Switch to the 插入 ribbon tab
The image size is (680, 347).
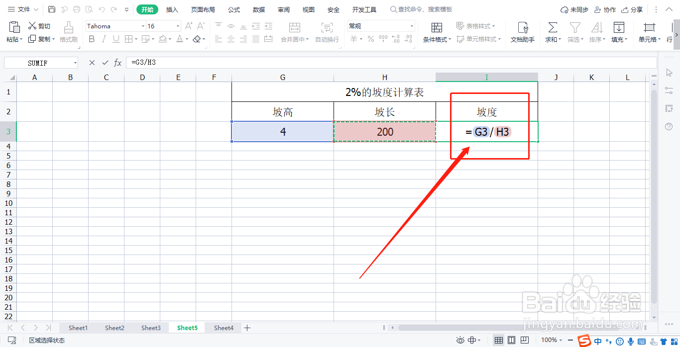(172, 9)
